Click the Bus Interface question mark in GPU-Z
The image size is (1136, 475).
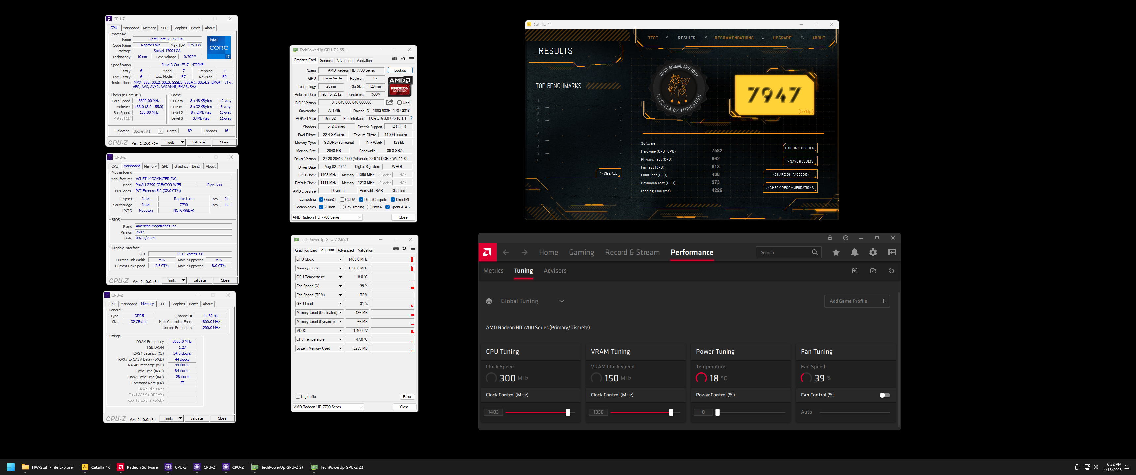click(411, 118)
